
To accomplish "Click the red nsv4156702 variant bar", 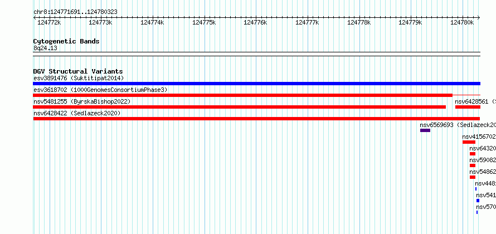I will (x=469, y=142).
